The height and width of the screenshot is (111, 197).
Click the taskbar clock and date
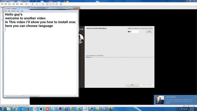click(x=192, y=109)
